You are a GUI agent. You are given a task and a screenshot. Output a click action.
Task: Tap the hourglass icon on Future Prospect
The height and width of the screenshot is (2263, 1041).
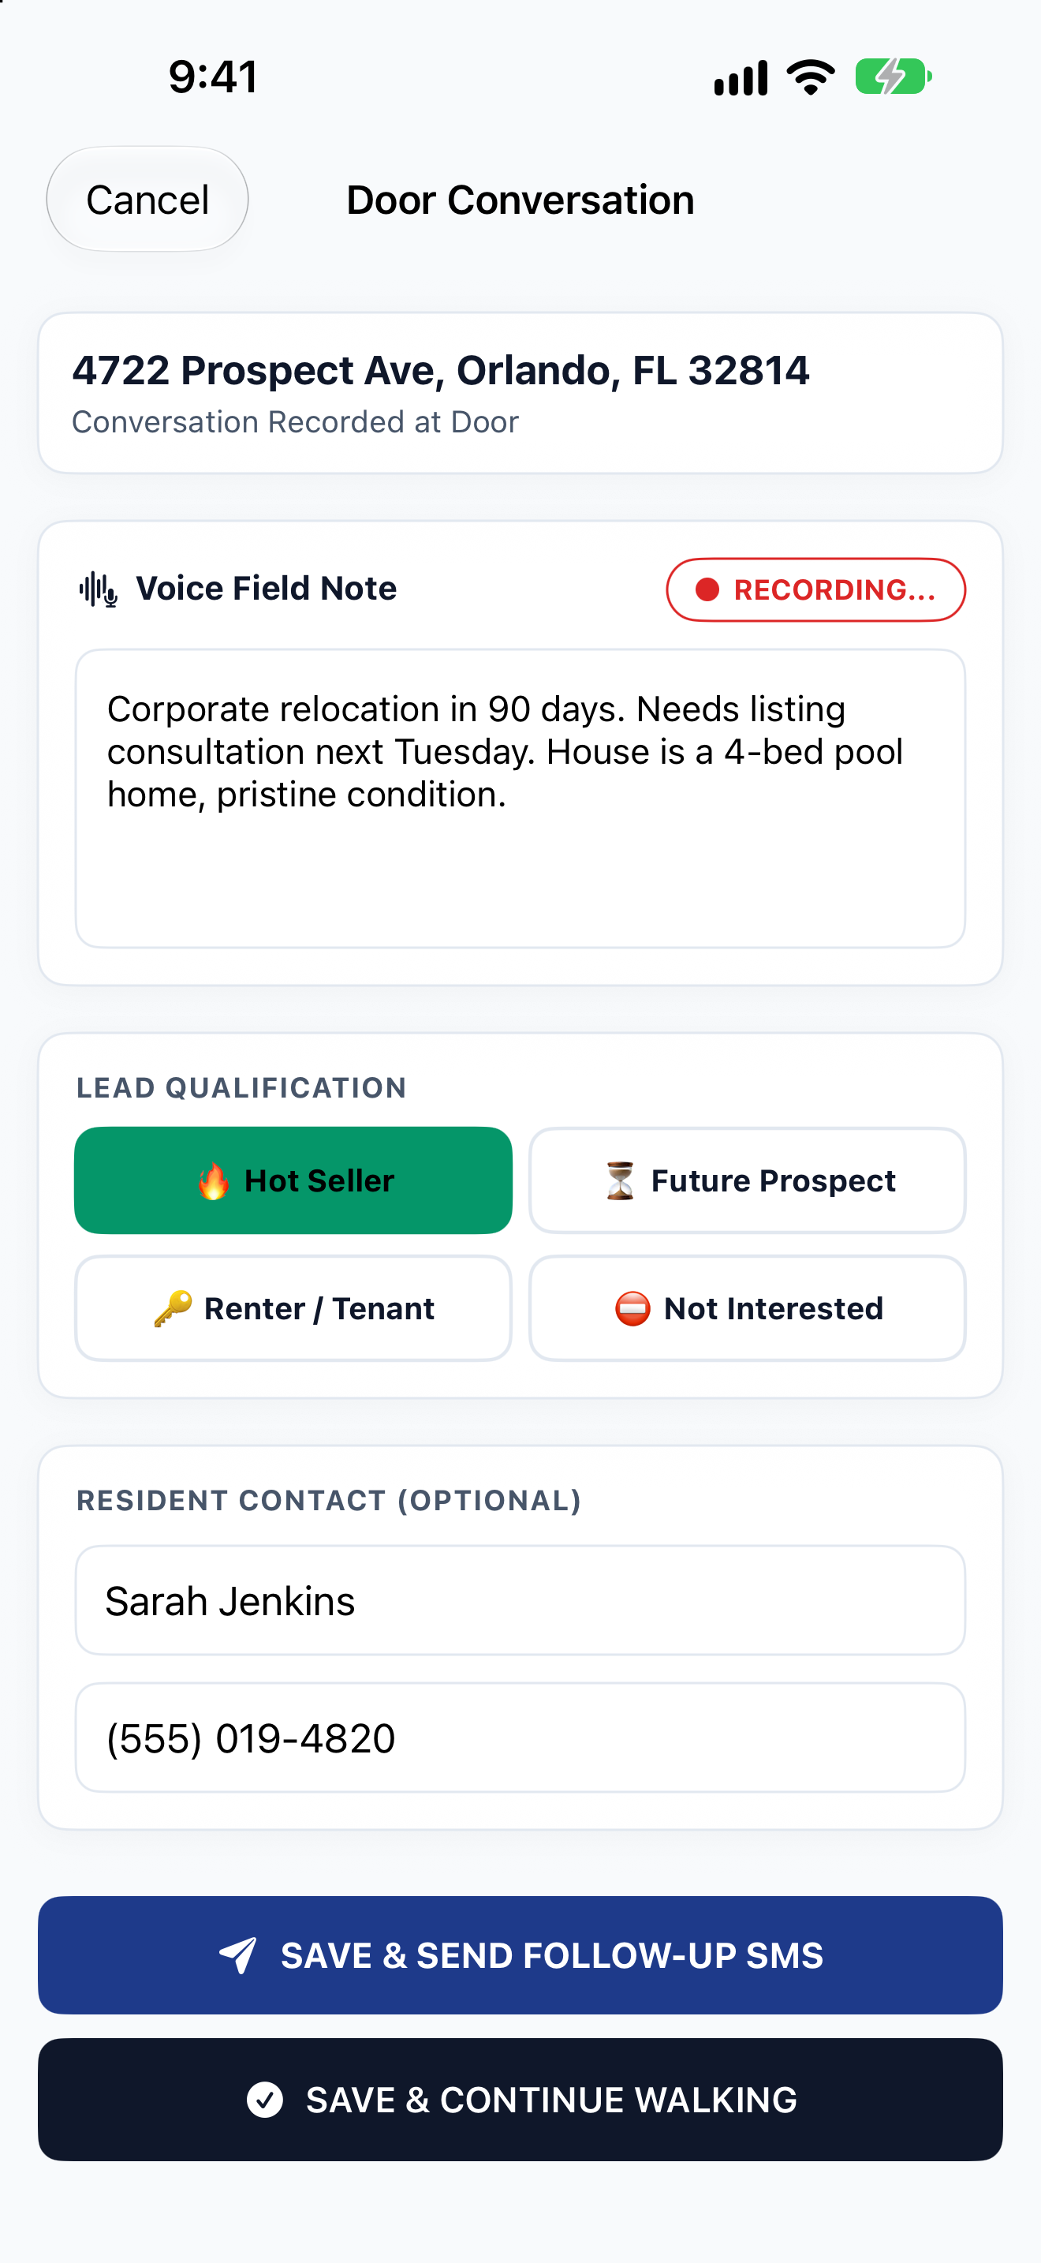pos(620,1180)
